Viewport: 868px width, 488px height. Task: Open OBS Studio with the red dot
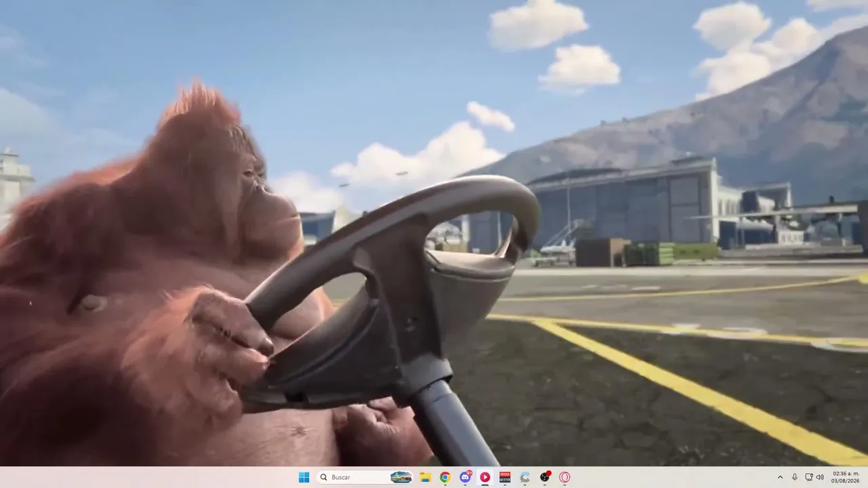545,477
